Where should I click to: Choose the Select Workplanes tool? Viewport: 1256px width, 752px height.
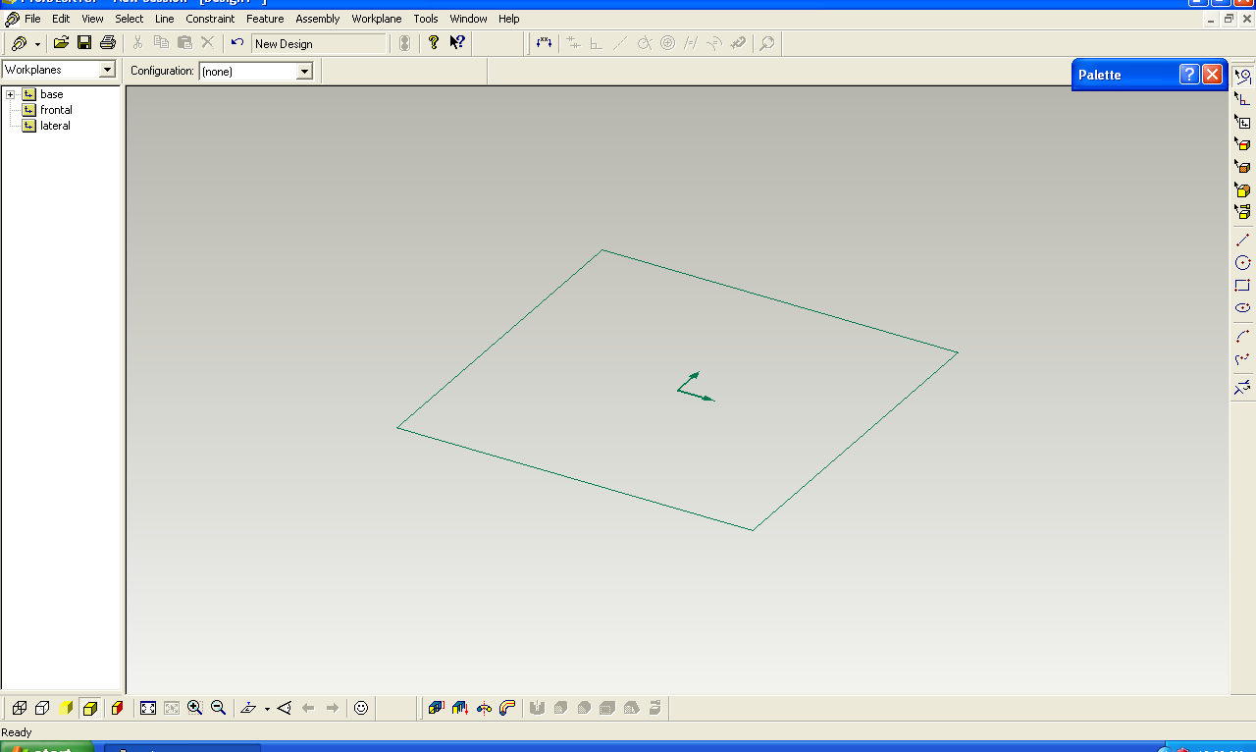tap(1243, 121)
